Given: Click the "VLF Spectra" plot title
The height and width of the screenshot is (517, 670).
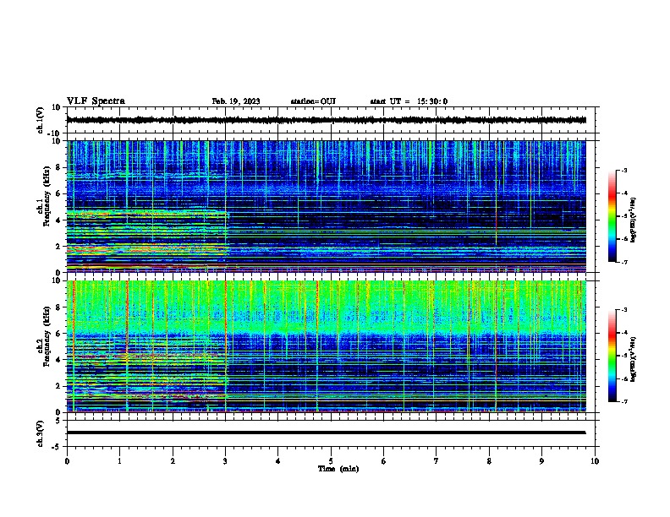Looking at the screenshot, I should click(96, 101).
